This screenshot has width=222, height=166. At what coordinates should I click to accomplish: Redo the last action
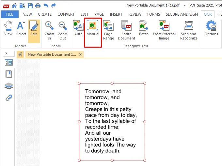[54, 6]
